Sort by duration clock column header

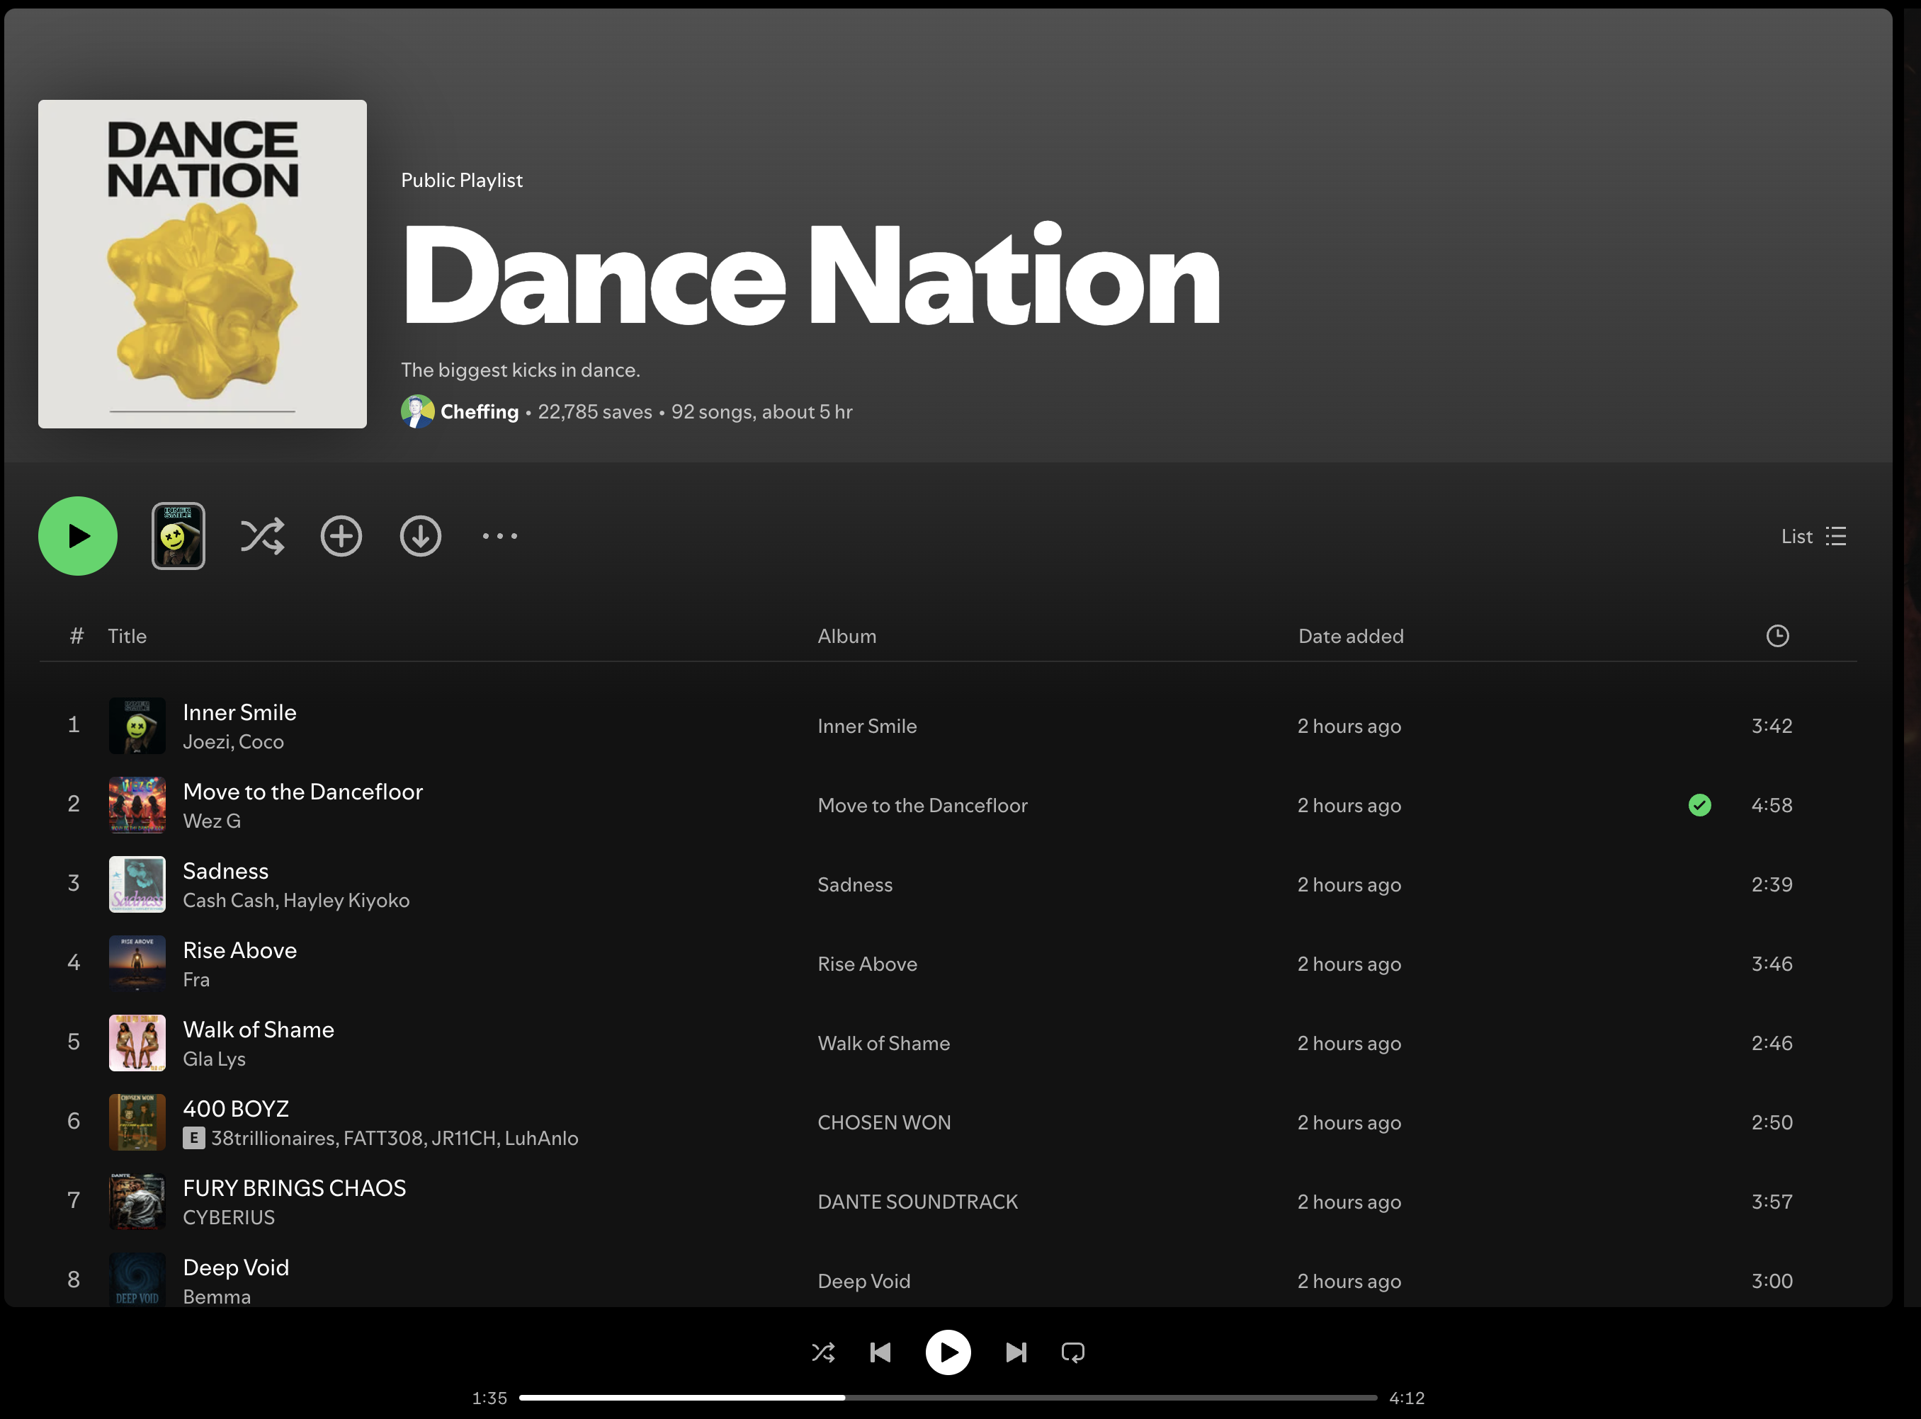tap(1777, 636)
